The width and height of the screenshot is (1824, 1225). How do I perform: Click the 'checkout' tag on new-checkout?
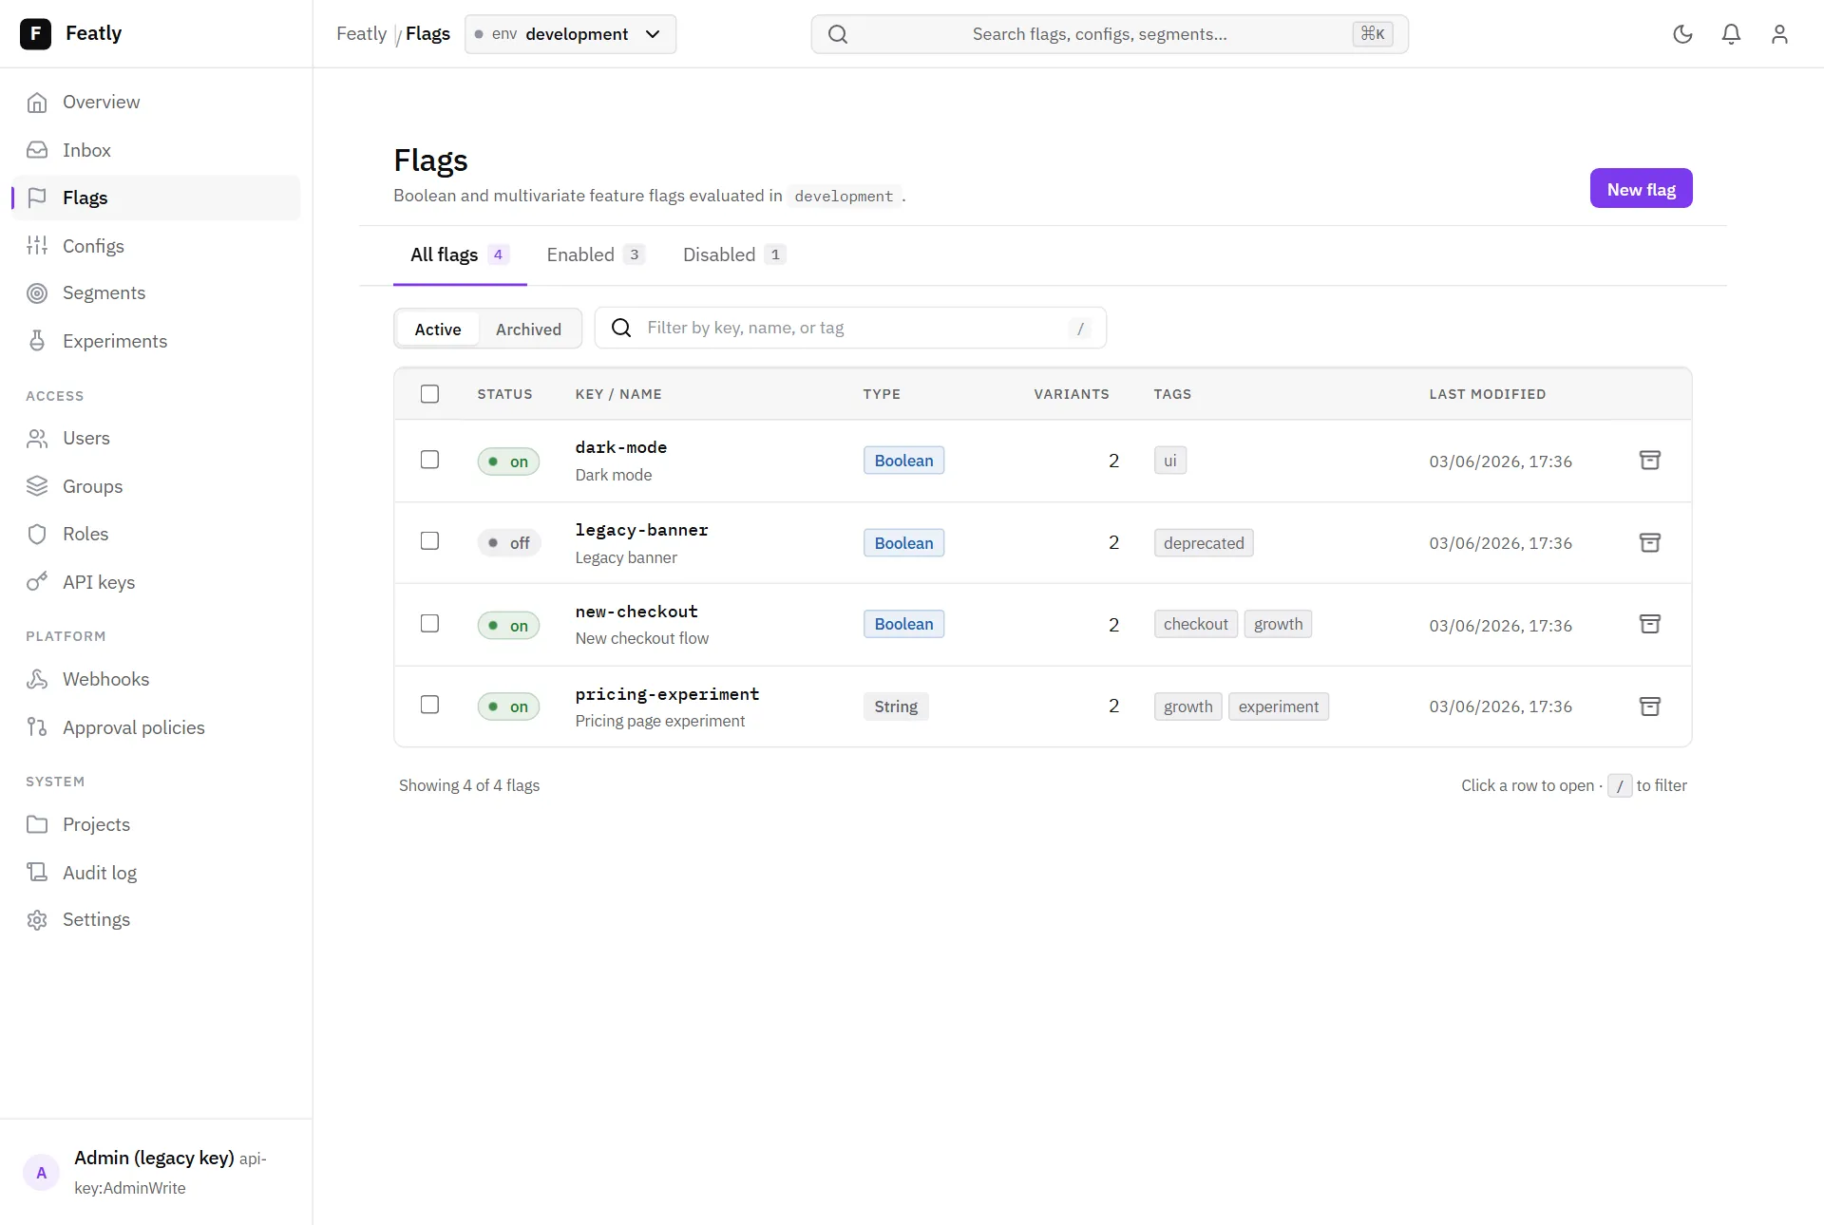pos(1196,624)
